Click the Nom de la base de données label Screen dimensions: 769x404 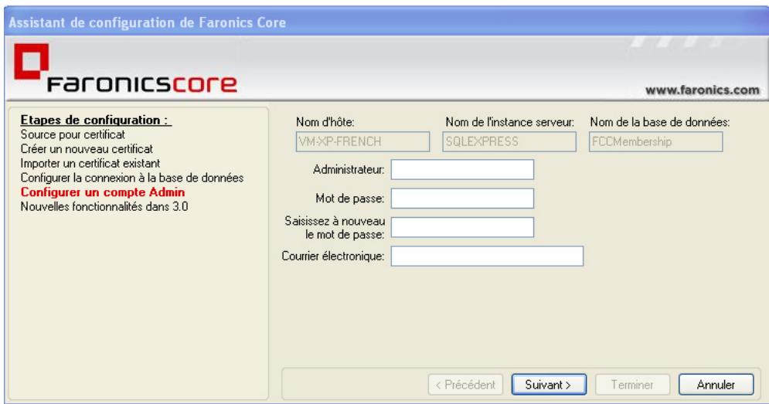tap(659, 122)
